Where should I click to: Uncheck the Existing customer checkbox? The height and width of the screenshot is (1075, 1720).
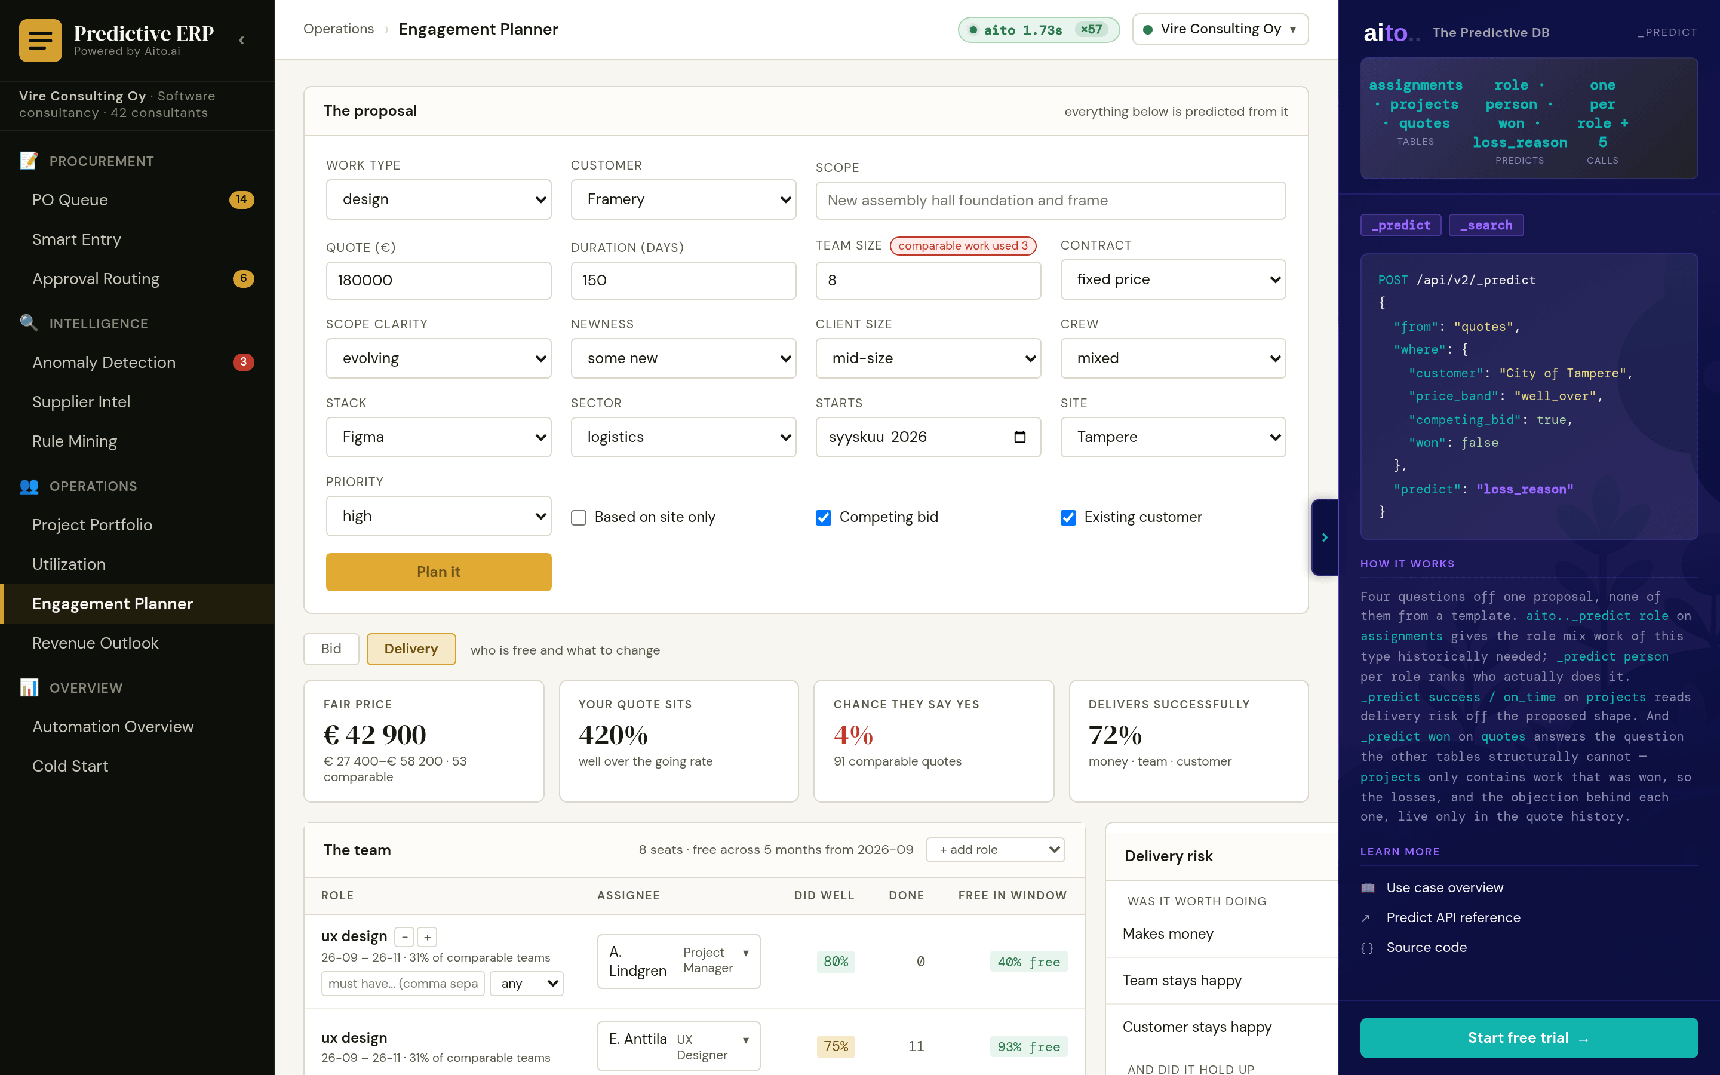(x=1068, y=518)
